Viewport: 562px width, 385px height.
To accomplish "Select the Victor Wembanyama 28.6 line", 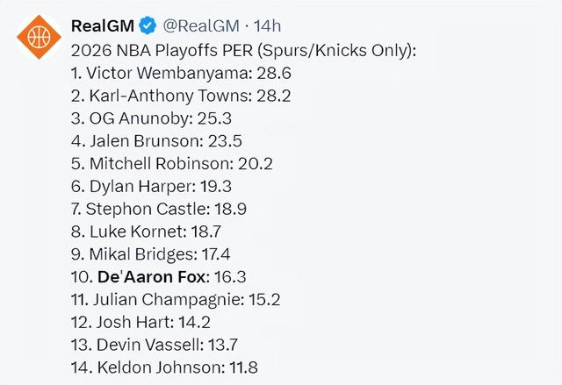I will coord(181,73).
